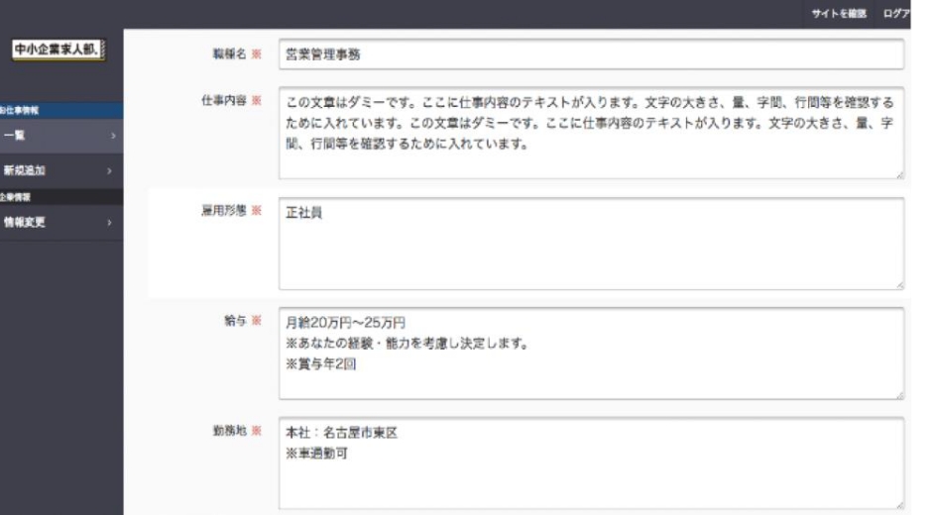This screenshot has width=932, height=515.
Task: Click resize grip on 雇用形態 textarea corner
Action: (898, 284)
